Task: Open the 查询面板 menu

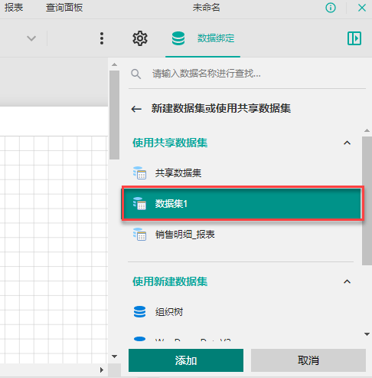Action: (x=64, y=8)
